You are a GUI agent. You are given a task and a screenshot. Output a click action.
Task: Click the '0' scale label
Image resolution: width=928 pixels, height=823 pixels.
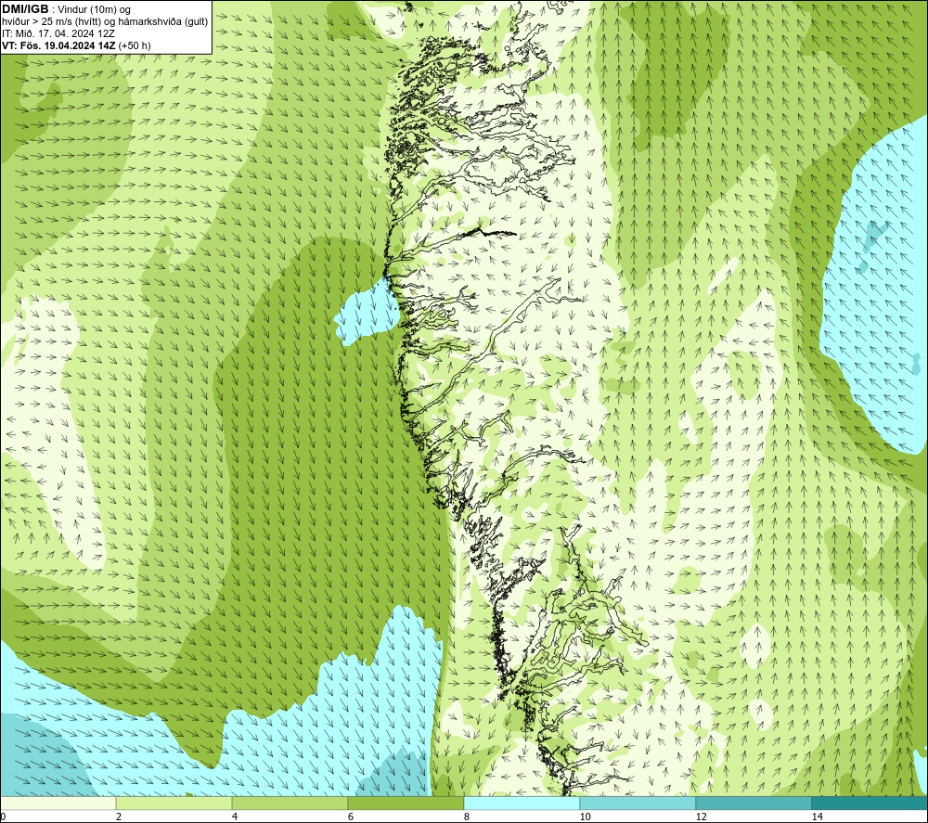pyautogui.click(x=3, y=817)
